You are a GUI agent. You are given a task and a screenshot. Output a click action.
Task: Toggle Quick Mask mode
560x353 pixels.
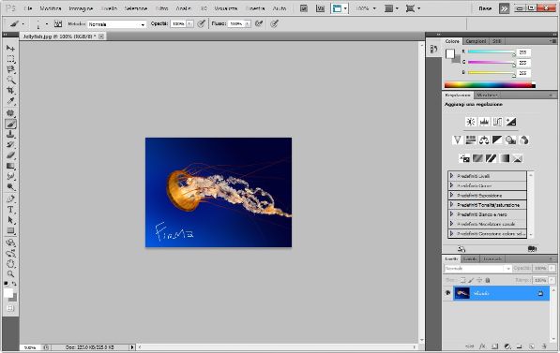click(x=10, y=308)
